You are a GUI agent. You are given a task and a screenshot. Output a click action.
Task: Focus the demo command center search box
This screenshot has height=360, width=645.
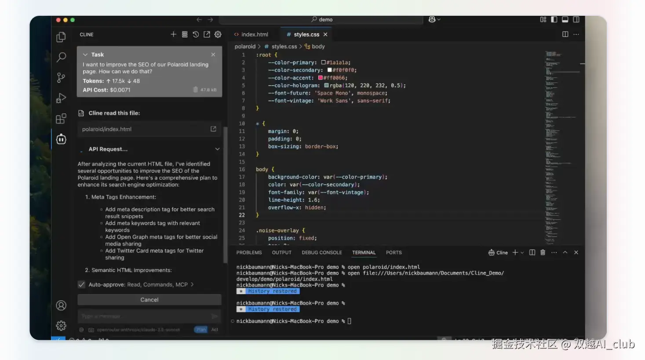pos(321,20)
